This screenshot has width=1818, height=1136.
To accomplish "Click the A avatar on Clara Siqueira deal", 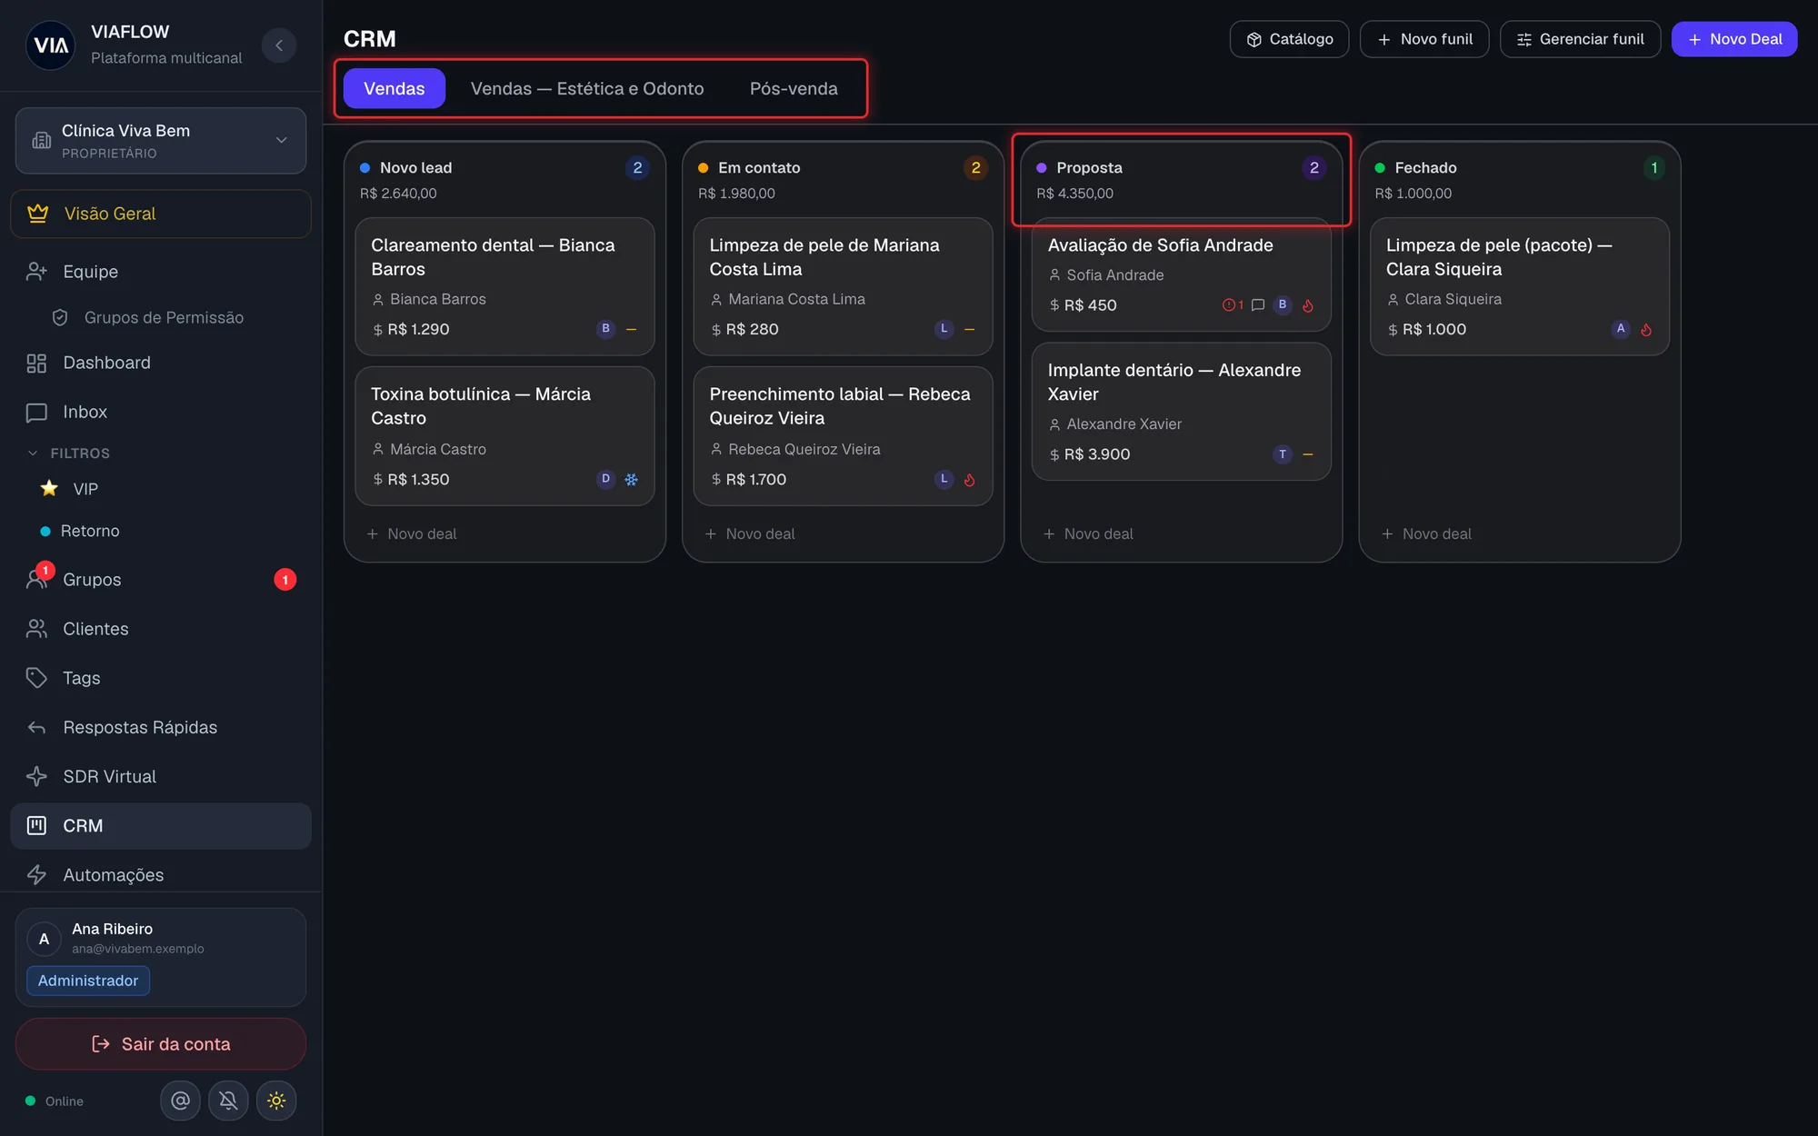I will tap(1621, 329).
